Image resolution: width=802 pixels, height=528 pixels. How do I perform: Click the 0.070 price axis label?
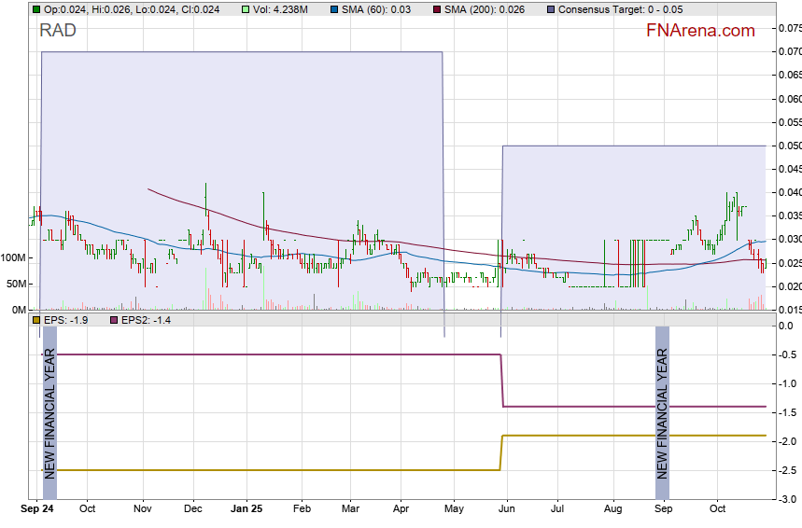click(x=789, y=51)
